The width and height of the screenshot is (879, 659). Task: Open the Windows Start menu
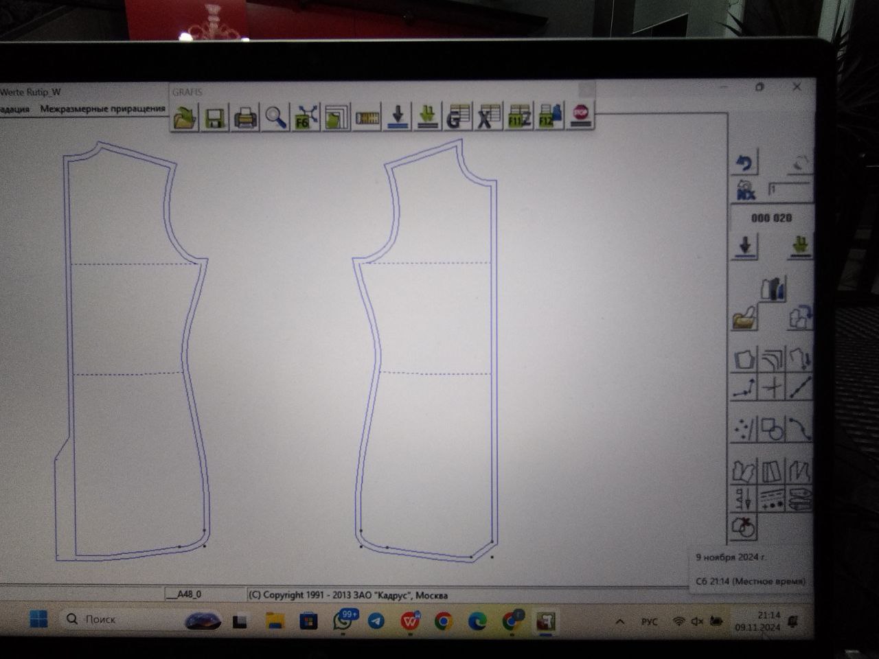pyautogui.click(x=39, y=619)
